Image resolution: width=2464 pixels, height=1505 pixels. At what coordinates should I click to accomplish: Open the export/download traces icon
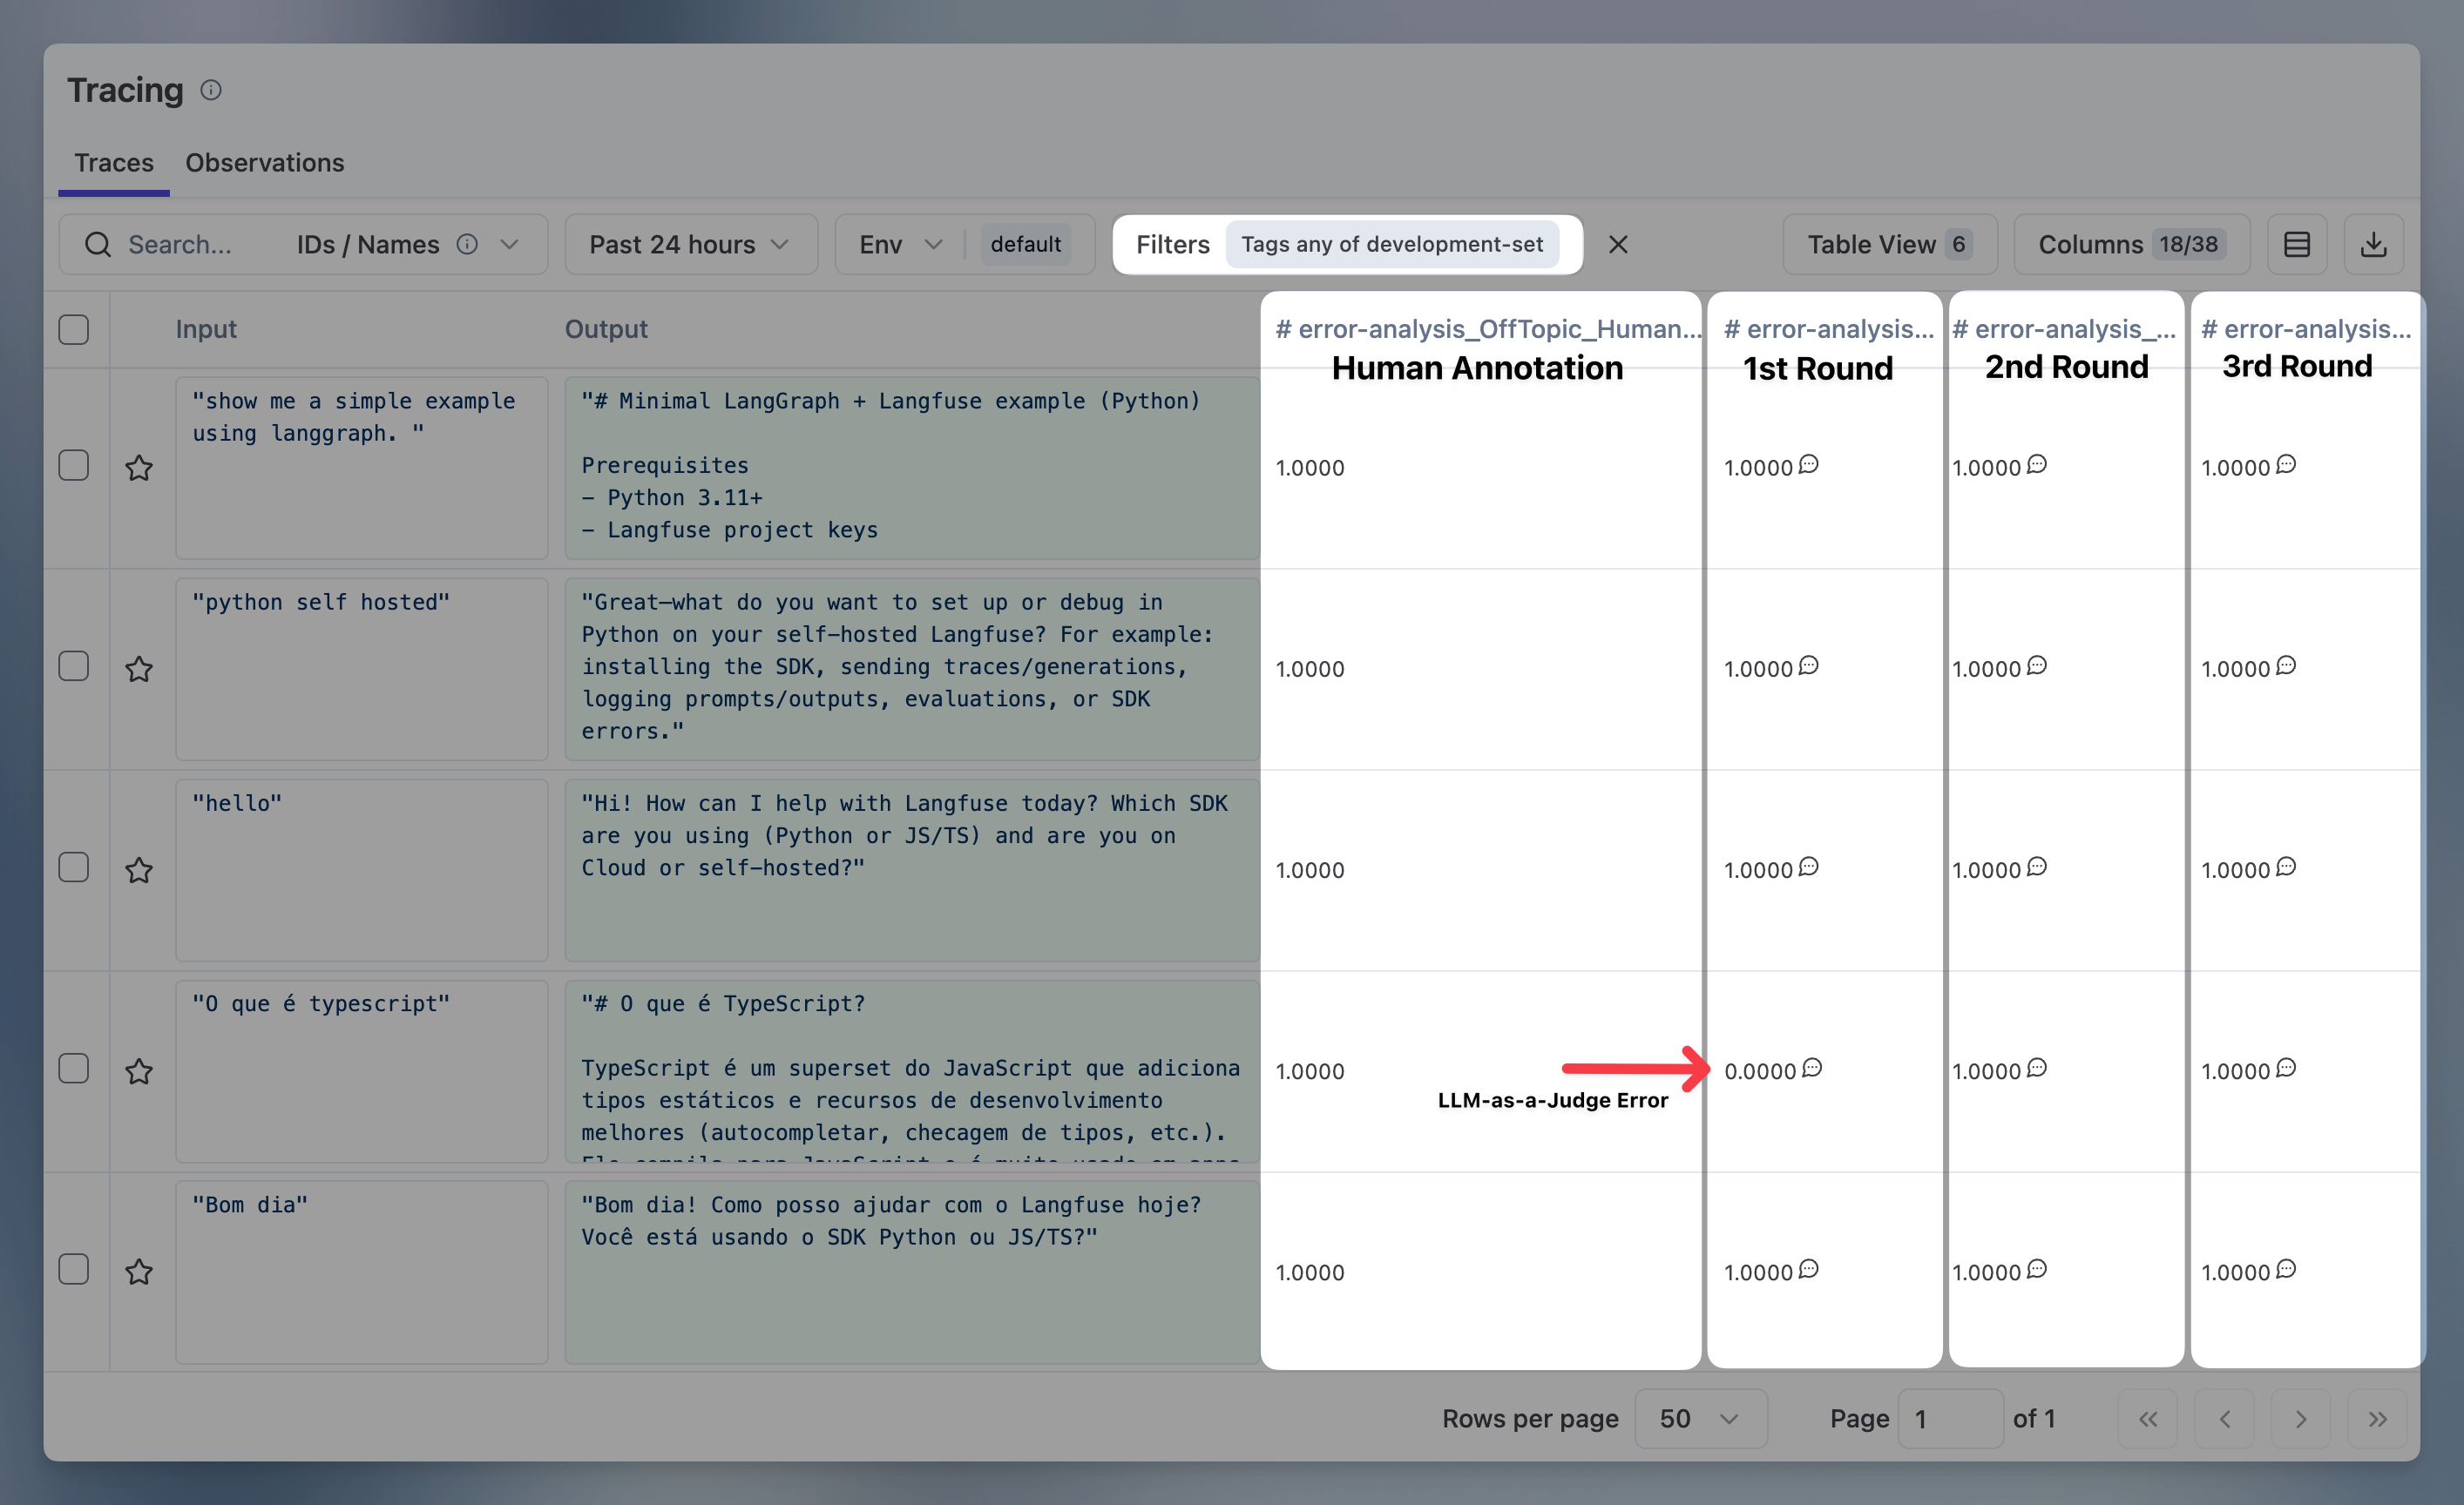pos(2375,244)
